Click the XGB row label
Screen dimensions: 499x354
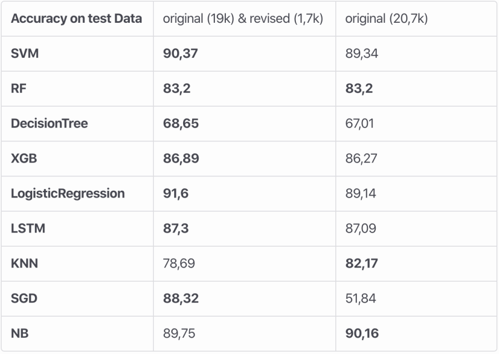click(24, 158)
